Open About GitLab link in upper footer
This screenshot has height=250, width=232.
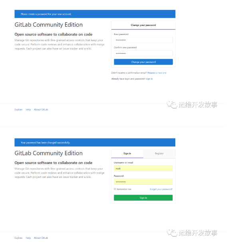[41, 110]
